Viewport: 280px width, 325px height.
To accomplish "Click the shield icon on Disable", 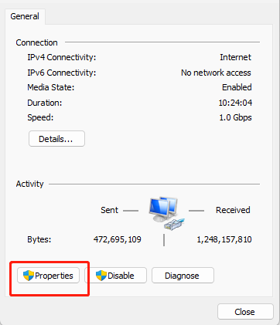I will [x=101, y=276].
